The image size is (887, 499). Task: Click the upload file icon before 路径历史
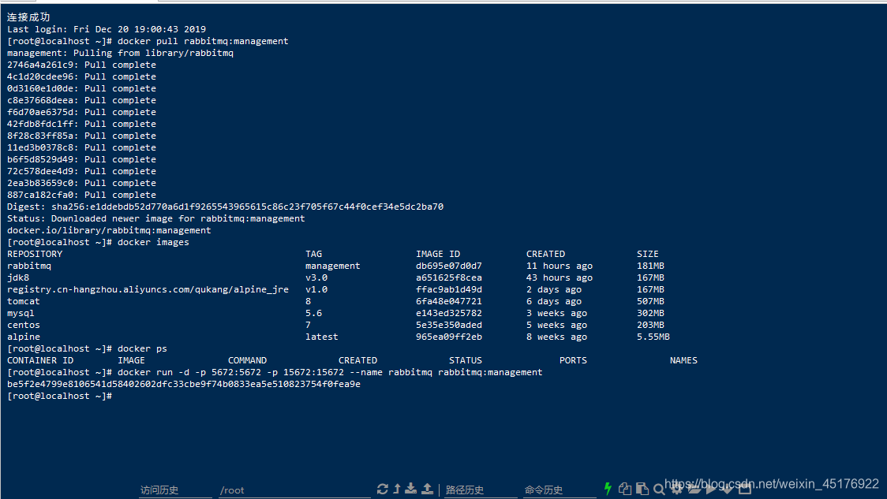point(428,489)
